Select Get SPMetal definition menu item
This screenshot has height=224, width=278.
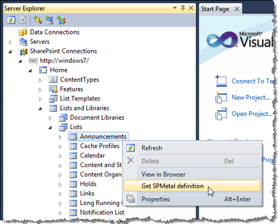coord(192,186)
